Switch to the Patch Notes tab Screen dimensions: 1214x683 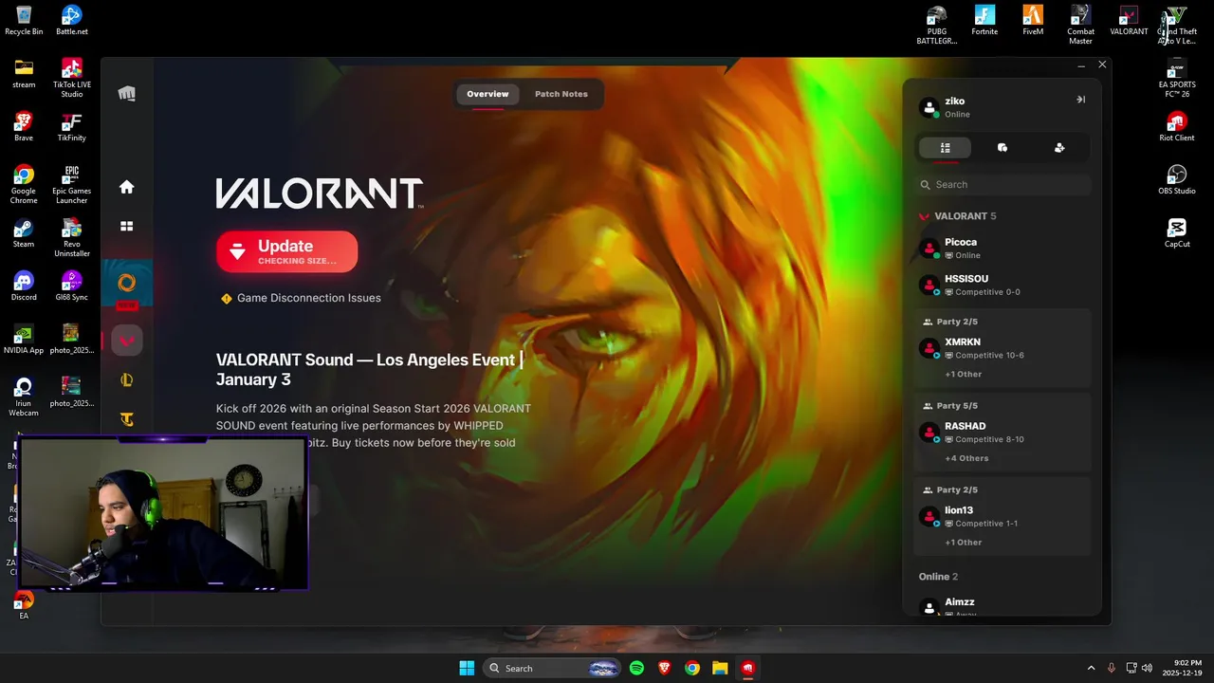pos(561,94)
